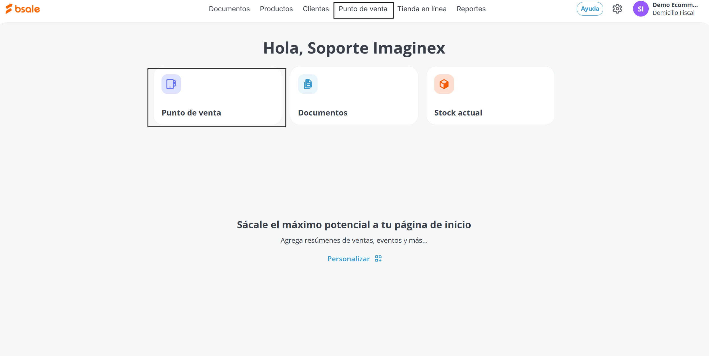
Task: Click the bsale logo
Action: pos(23,9)
